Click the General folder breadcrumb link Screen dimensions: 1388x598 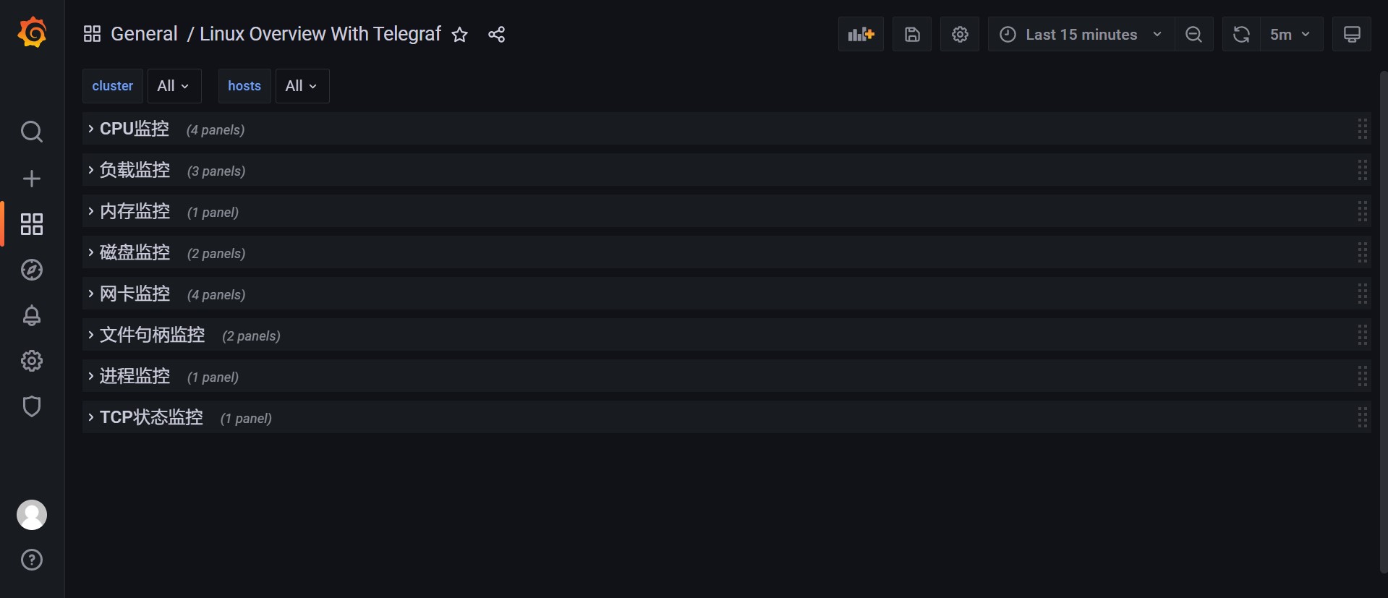pyautogui.click(x=144, y=34)
